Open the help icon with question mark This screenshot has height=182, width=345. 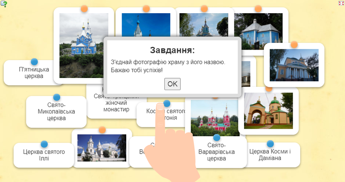[x=4, y=4]
